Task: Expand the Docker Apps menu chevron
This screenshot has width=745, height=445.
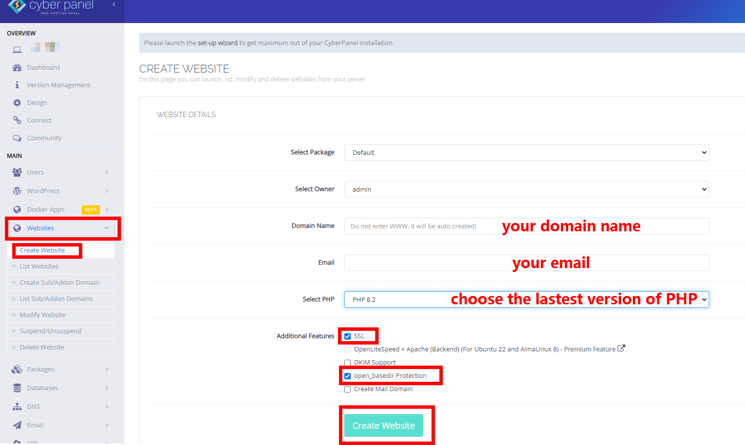Action: click(x=107, y=210)
